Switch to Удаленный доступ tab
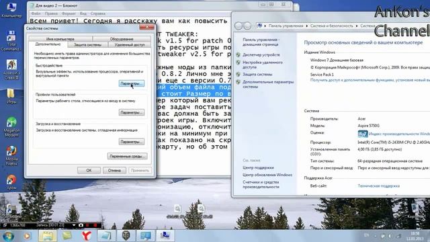This screenshot has height=242, width=430. click(x=130, y=45)
